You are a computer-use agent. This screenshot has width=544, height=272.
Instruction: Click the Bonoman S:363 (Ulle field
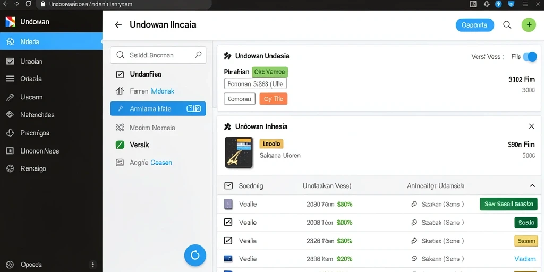256,83
